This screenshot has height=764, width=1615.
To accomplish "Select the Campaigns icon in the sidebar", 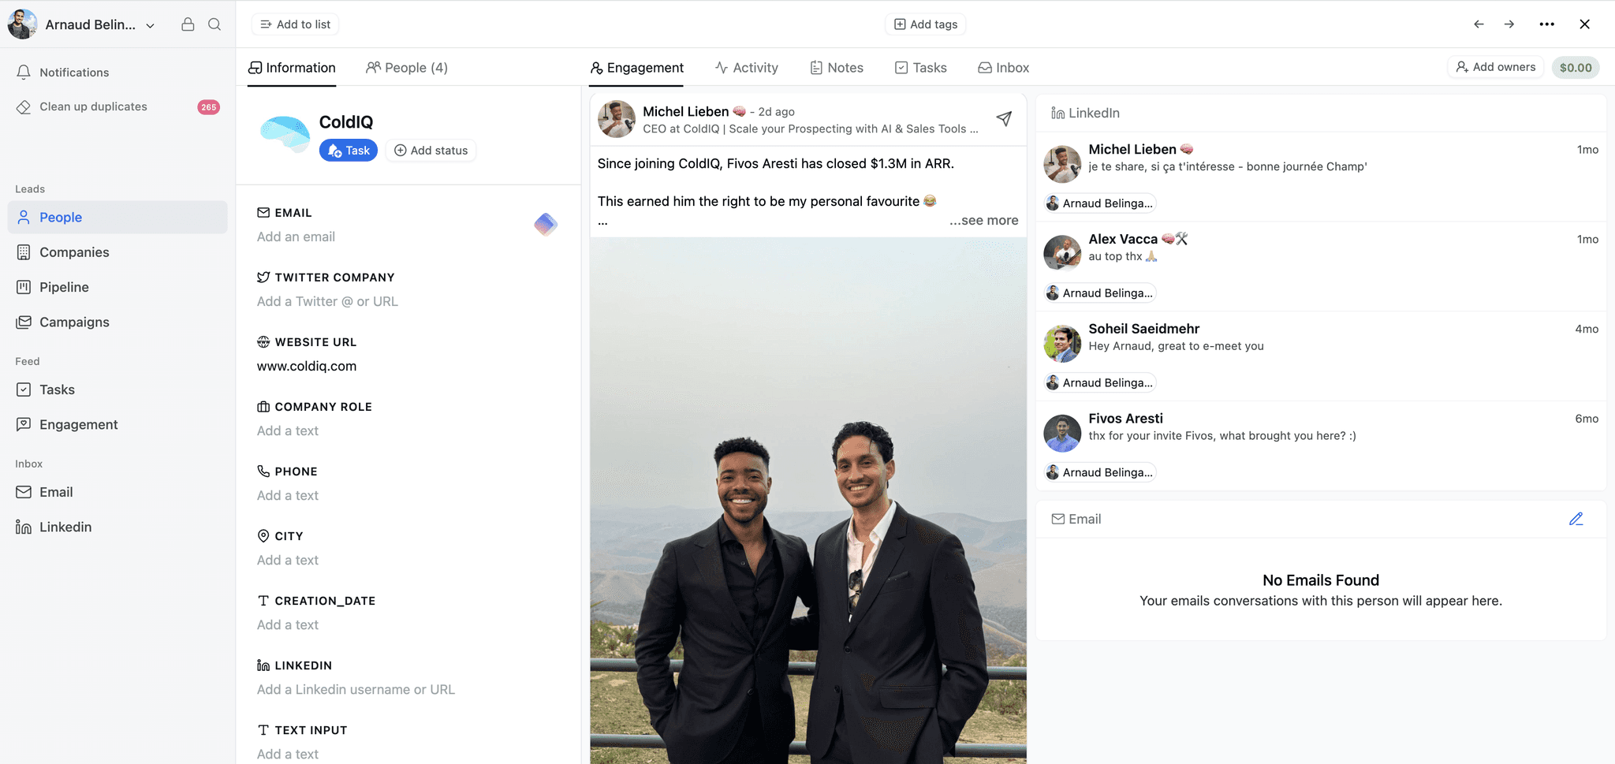I will [x=24, y=322].
